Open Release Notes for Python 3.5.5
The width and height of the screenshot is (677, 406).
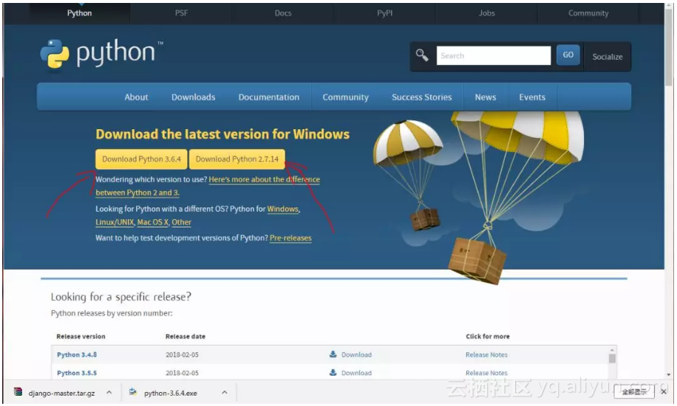(486, 373)
